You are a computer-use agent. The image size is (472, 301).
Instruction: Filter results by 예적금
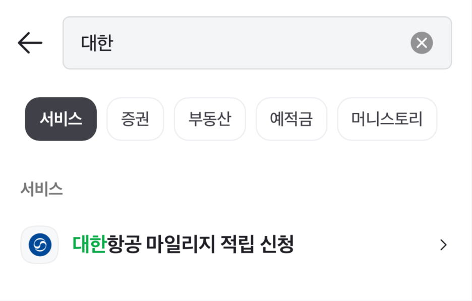click(291, 119)
